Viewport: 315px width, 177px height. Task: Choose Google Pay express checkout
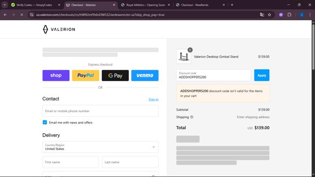pos(115,75)
